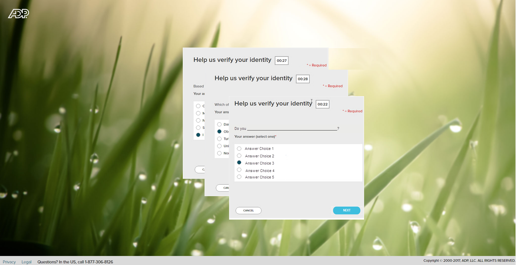
Task: Select the radio option starting with "Dar"
Action: click(x=219, y=125)
